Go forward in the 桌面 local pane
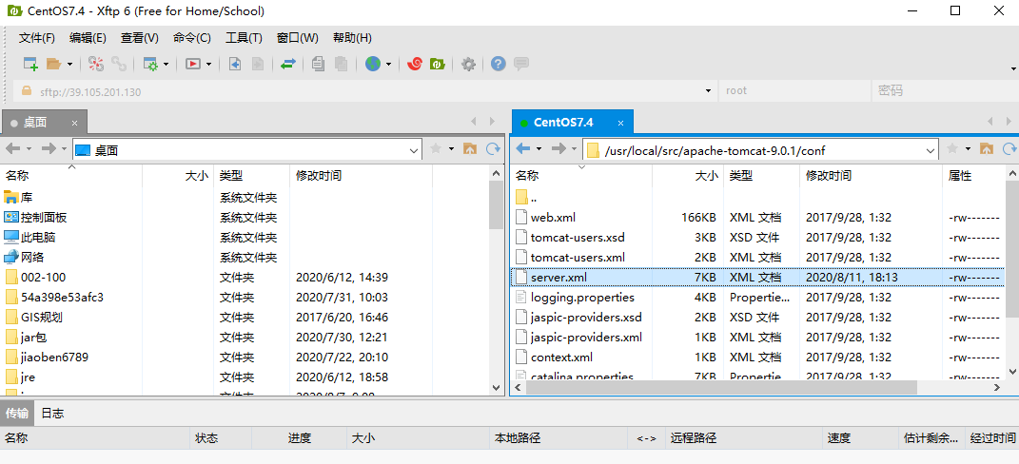The width and height of the screenshot is (1019, 464). [x=49, y=149]
